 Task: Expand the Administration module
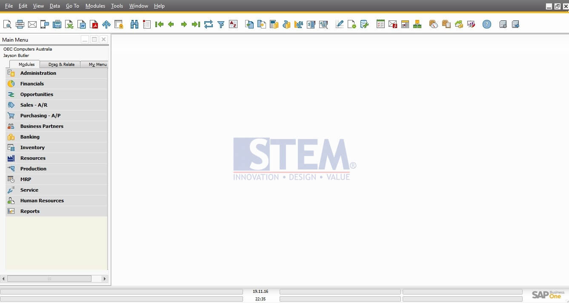57,73
